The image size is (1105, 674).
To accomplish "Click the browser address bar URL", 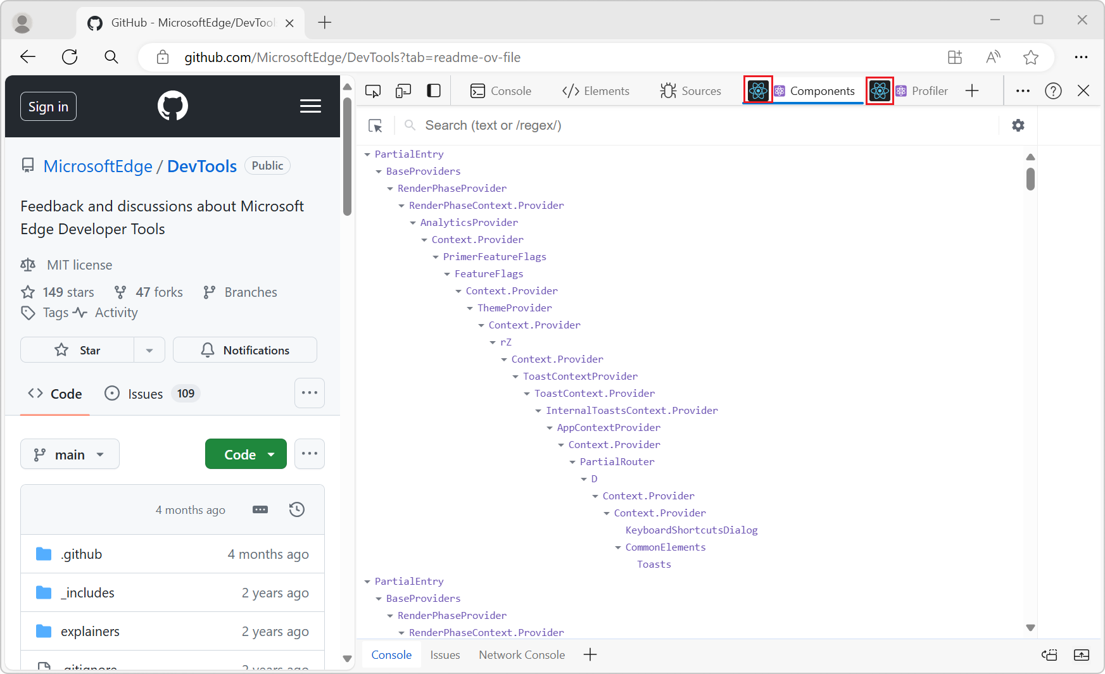I will point(352,58).
